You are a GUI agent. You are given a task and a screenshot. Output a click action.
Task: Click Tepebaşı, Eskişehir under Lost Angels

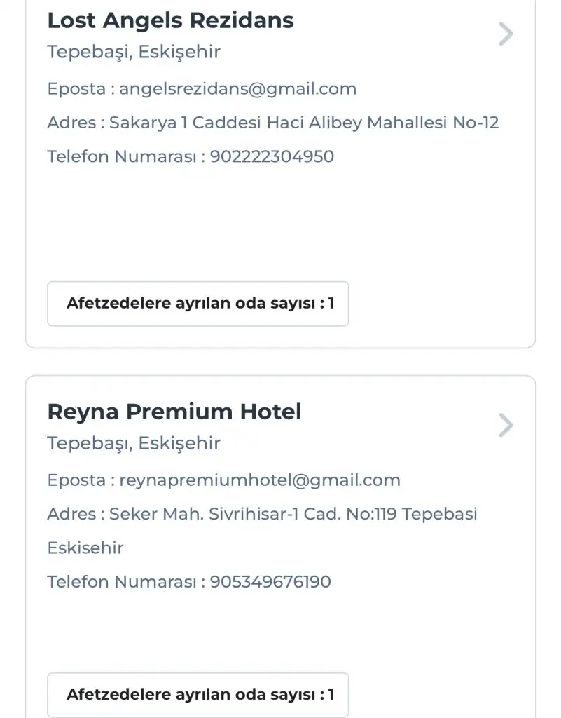pyautogui.click(x=134, y=52)
